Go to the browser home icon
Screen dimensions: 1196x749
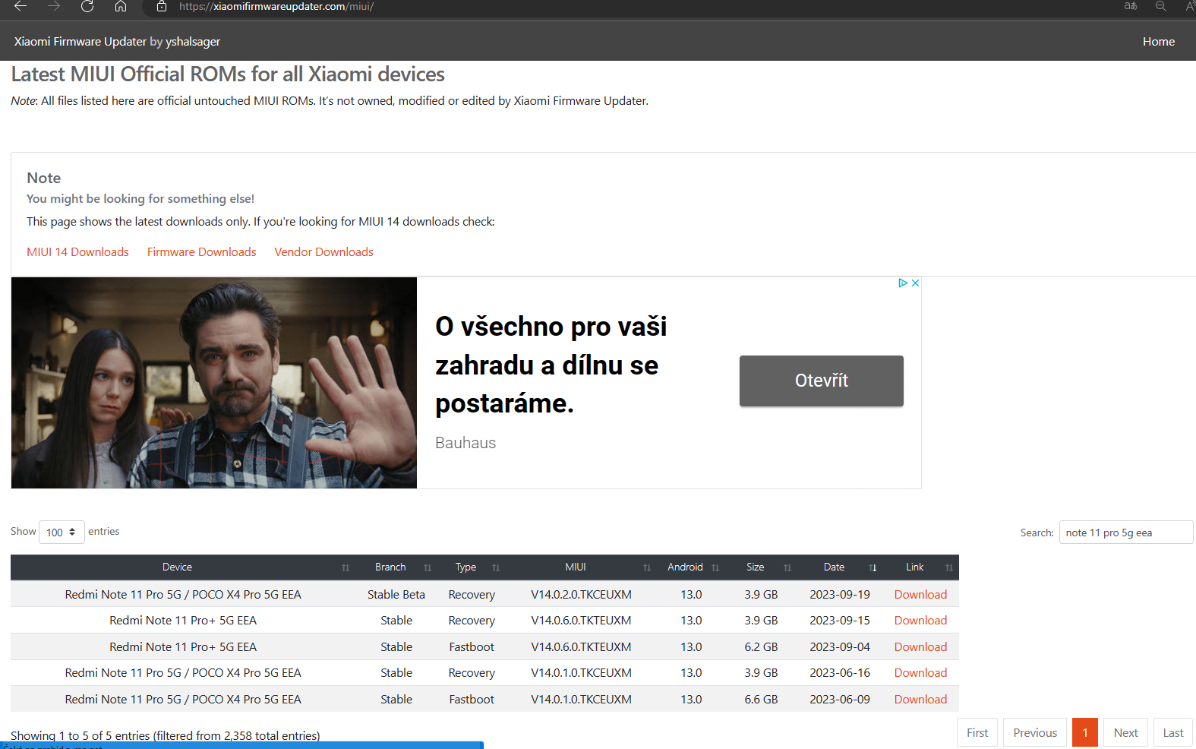[121, 6]
